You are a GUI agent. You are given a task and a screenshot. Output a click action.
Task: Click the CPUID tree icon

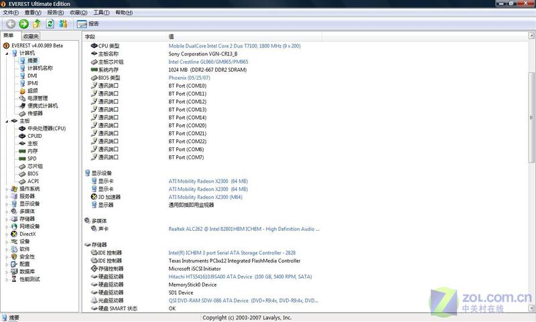point(22,136)
